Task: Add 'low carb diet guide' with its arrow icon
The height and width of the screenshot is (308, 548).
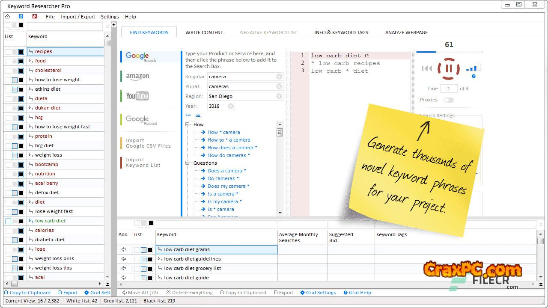Action: click(x=124, y=278)
